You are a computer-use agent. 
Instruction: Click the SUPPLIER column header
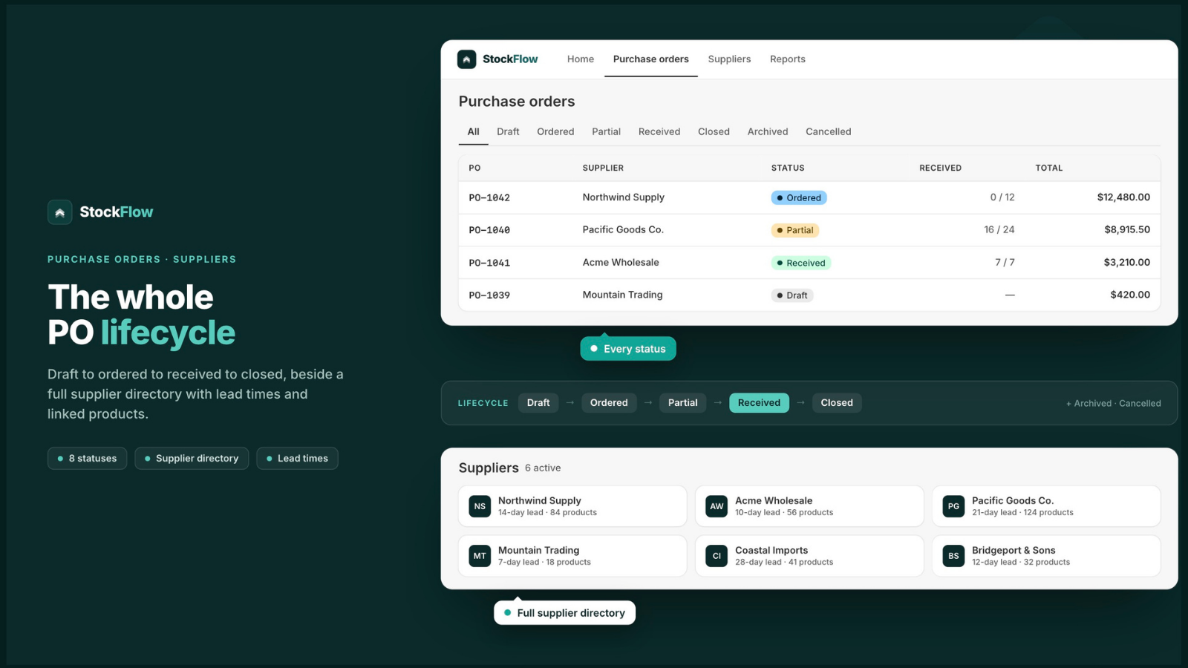click(x=603, y=168)
